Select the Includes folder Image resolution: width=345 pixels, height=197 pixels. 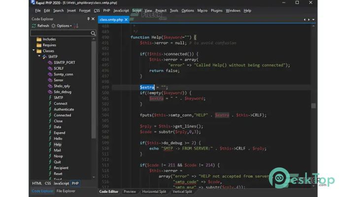[39, 39]
